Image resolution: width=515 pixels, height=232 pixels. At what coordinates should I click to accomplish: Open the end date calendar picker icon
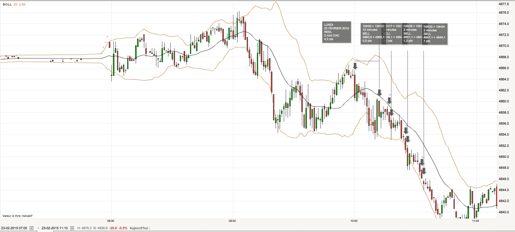point(72,228)
